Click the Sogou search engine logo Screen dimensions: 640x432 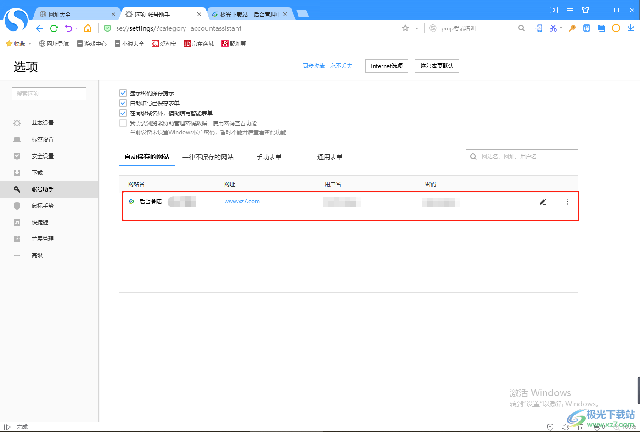pyautogui.click(x=432, y=28)
